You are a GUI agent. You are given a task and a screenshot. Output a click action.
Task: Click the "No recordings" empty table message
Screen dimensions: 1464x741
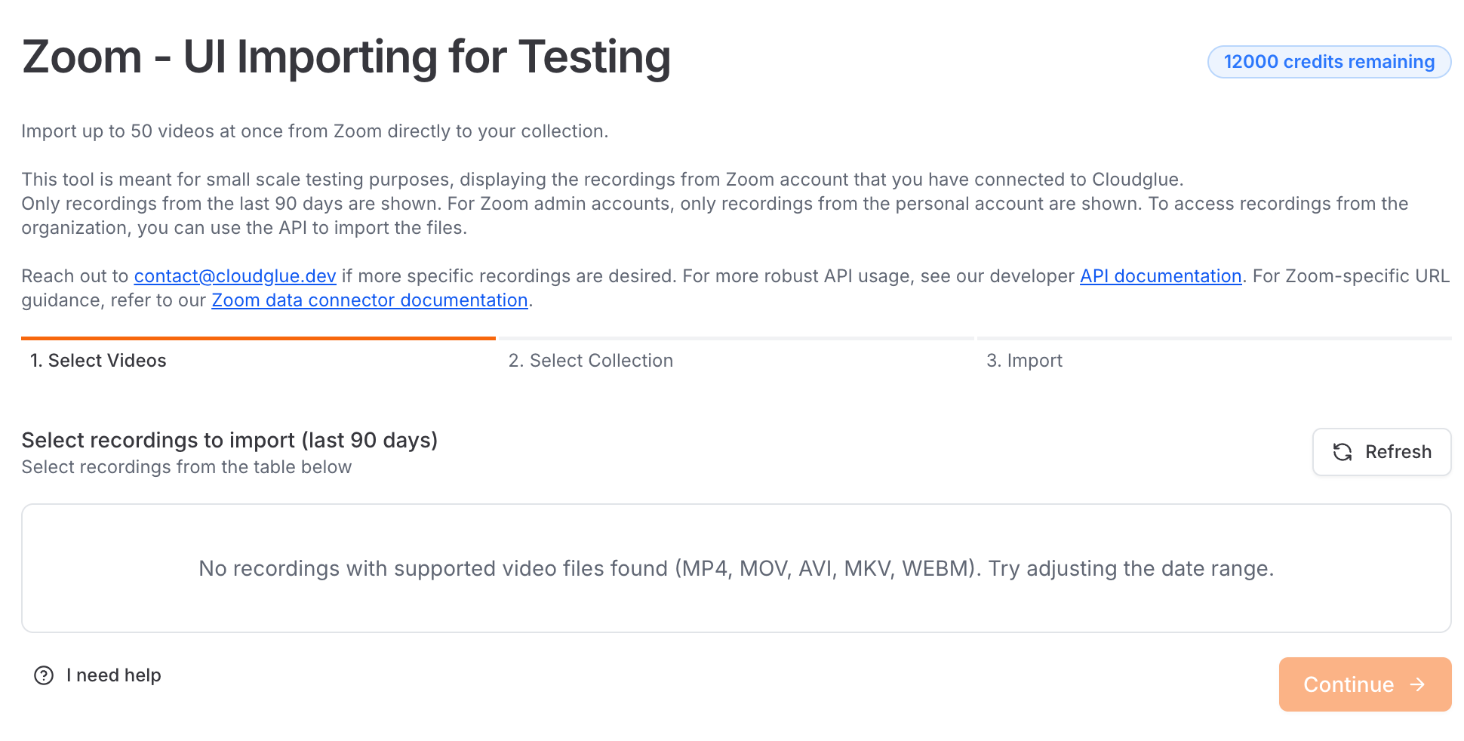pos(736,568)
